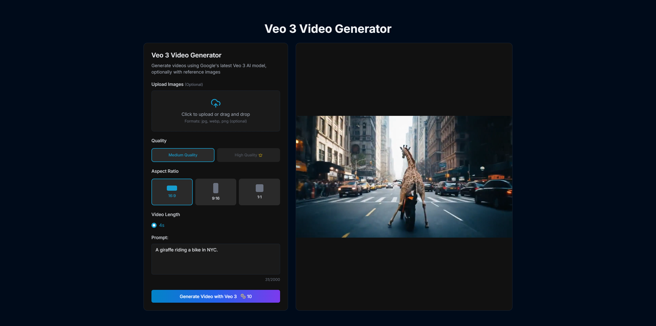Viewport: 656px width, 326px height.
Task: Click the 4s length label
Action: tap(162, 225)
